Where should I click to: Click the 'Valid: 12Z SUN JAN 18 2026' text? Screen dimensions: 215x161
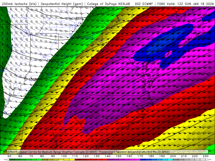pyautogui.click(x=190, y=4)
